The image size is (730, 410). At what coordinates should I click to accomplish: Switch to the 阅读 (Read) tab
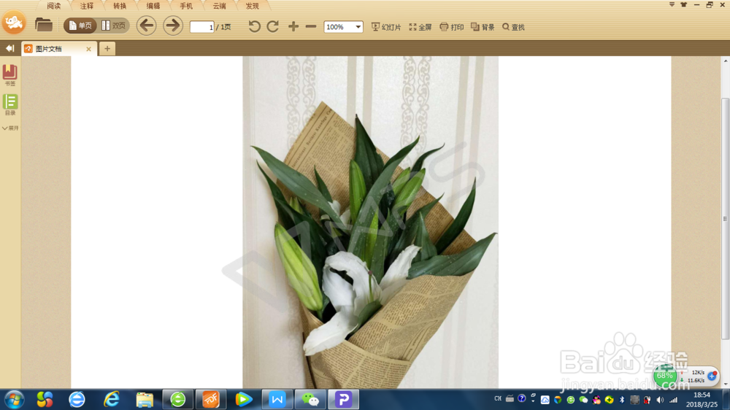click(54, 6)
